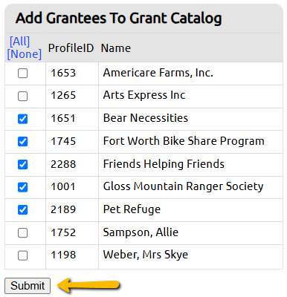This screenshot has width=287, height=297.
Task: Check the Weber, Mrs Skye checkbox
Action: [x=22, y=255]
